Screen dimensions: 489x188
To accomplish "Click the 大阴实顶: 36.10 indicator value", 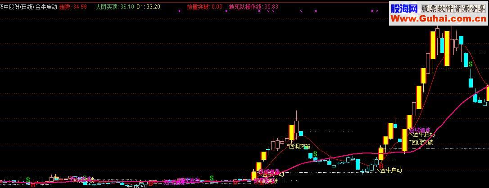I will click(115, 7).
